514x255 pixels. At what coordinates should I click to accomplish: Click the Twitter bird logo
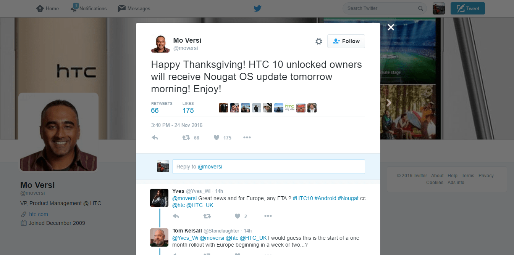pyautogui.click(x=257, y=8)
